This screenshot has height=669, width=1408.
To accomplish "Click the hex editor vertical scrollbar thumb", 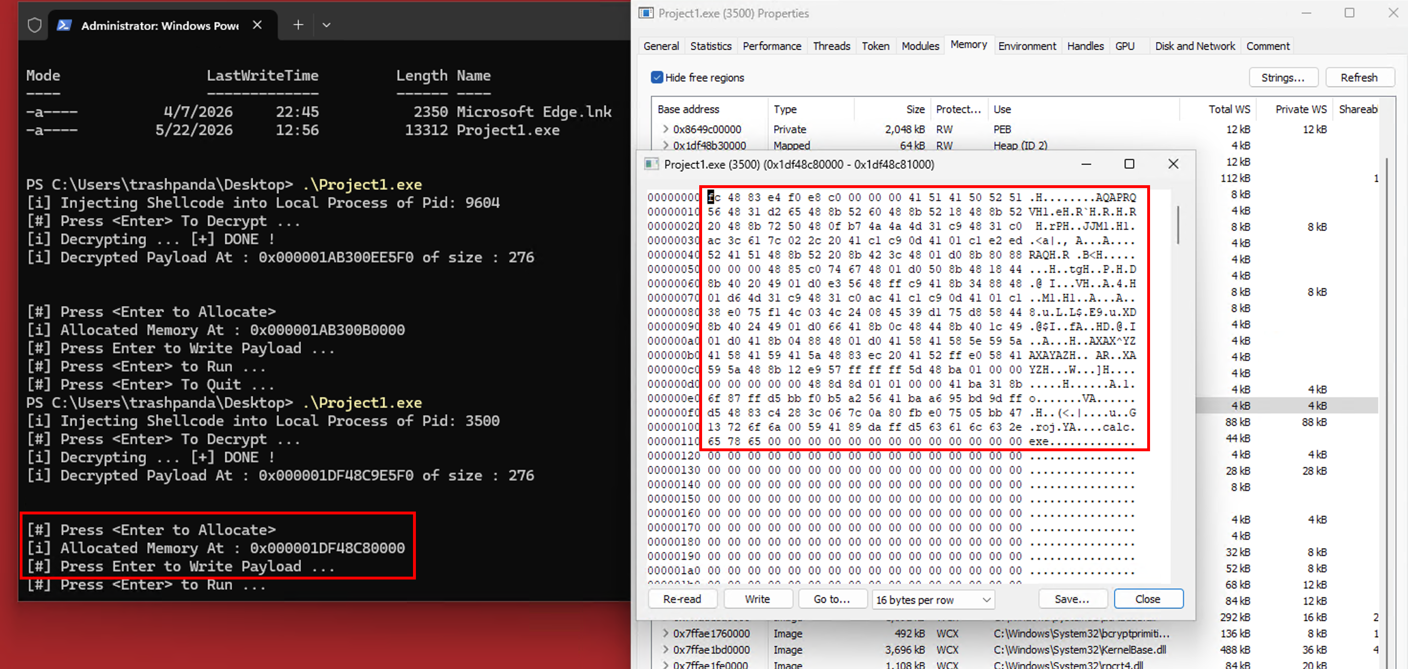I will pyautogui.click(x=1178, y=224).
